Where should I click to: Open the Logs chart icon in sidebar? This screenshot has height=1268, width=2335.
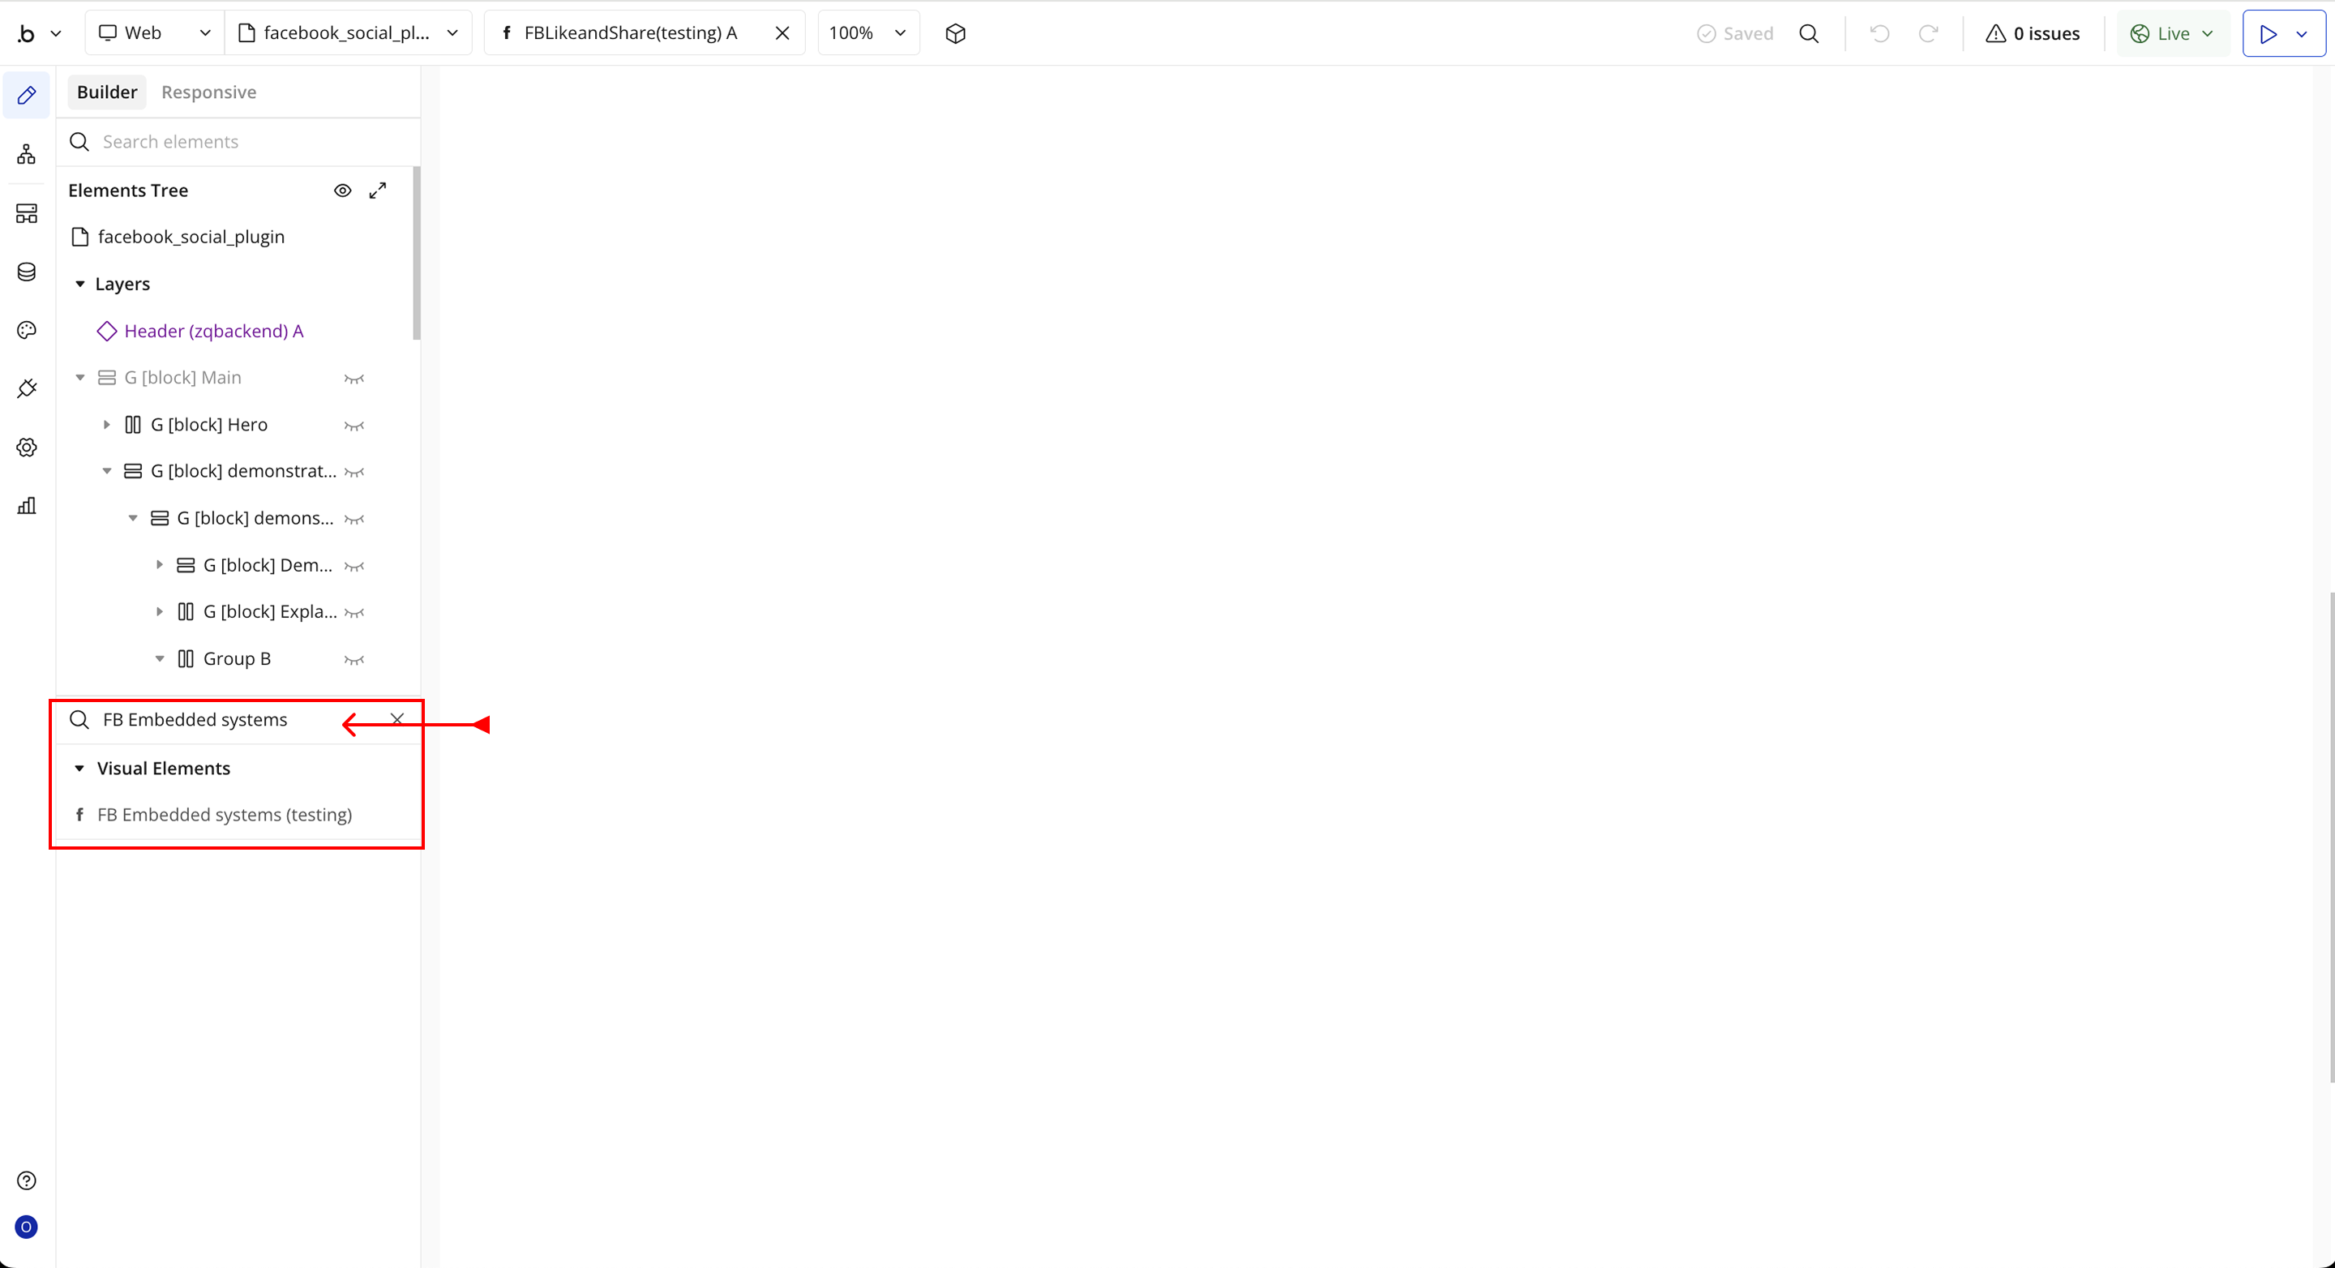[x=26, y=506]
